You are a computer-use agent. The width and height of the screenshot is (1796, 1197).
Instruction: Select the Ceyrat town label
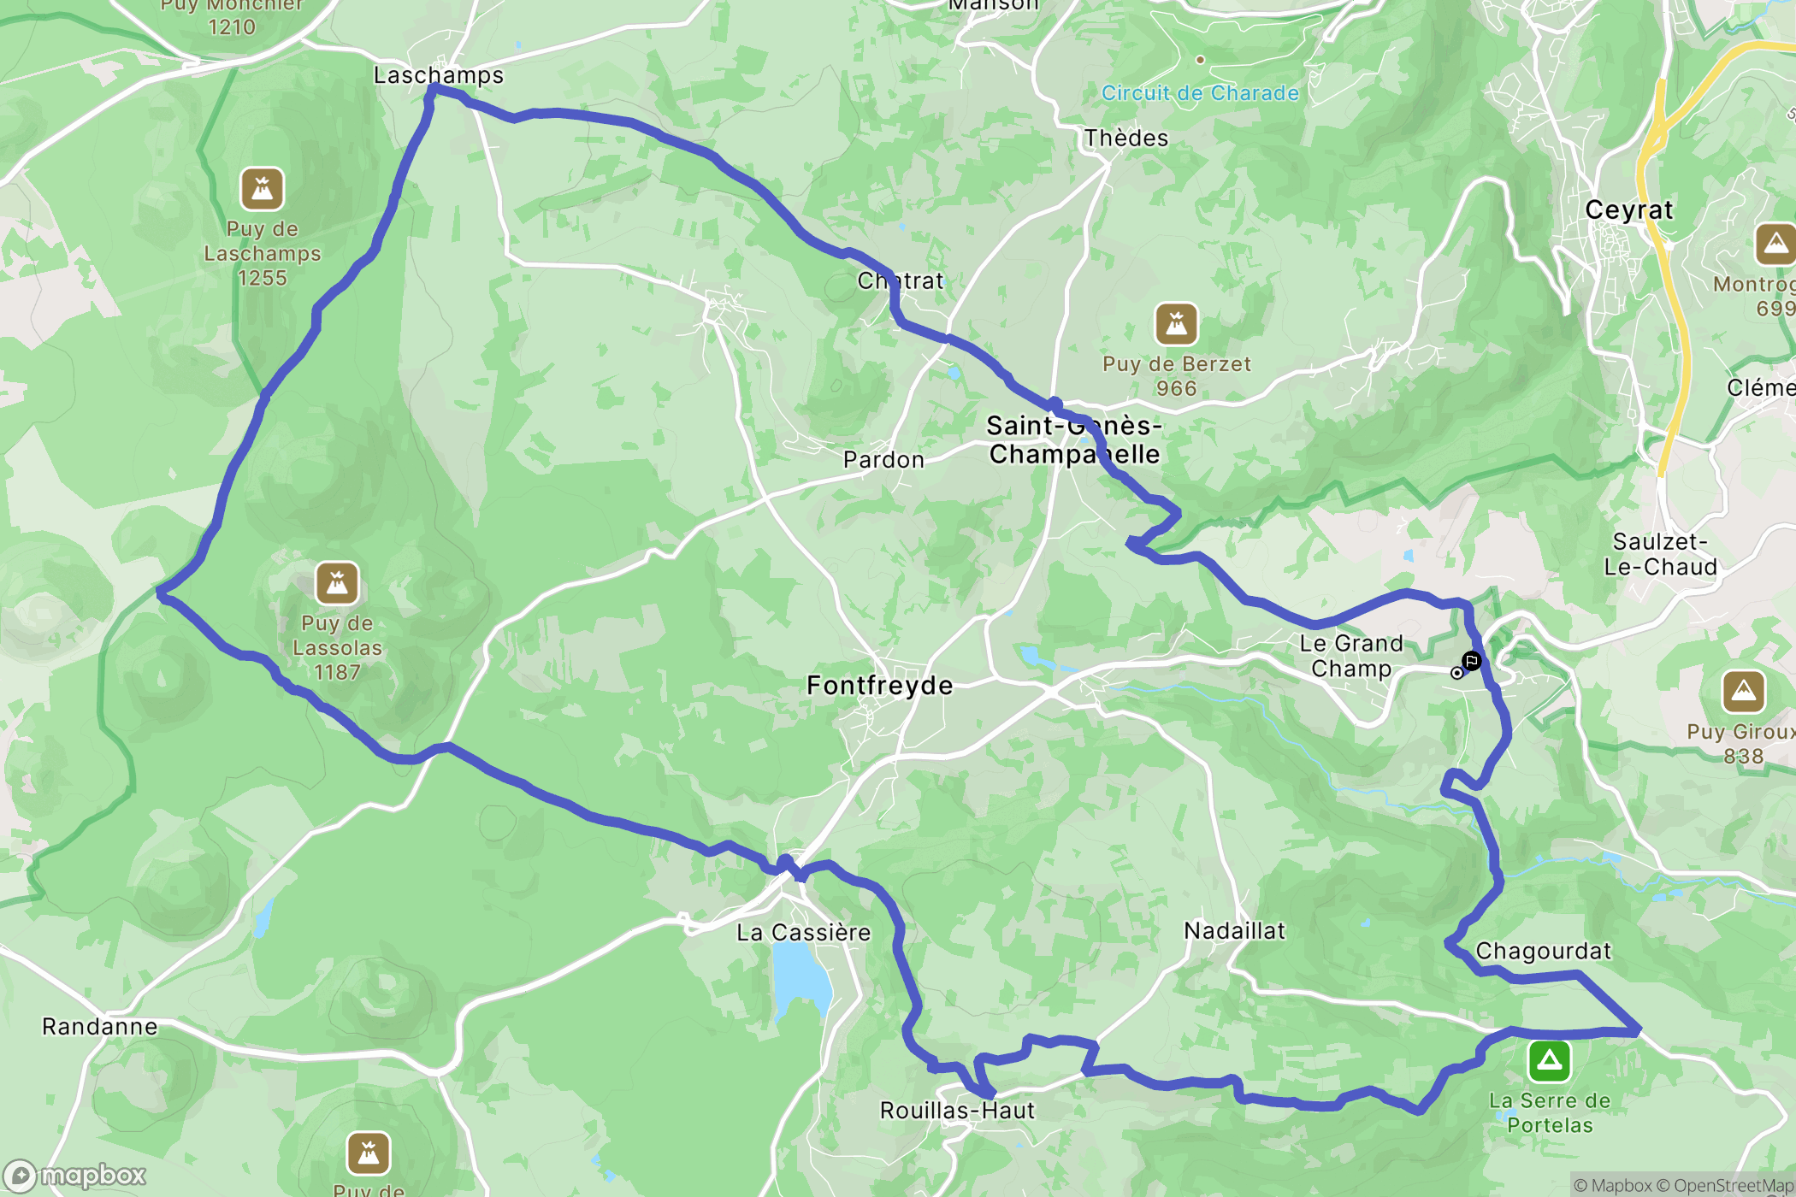1628,209
